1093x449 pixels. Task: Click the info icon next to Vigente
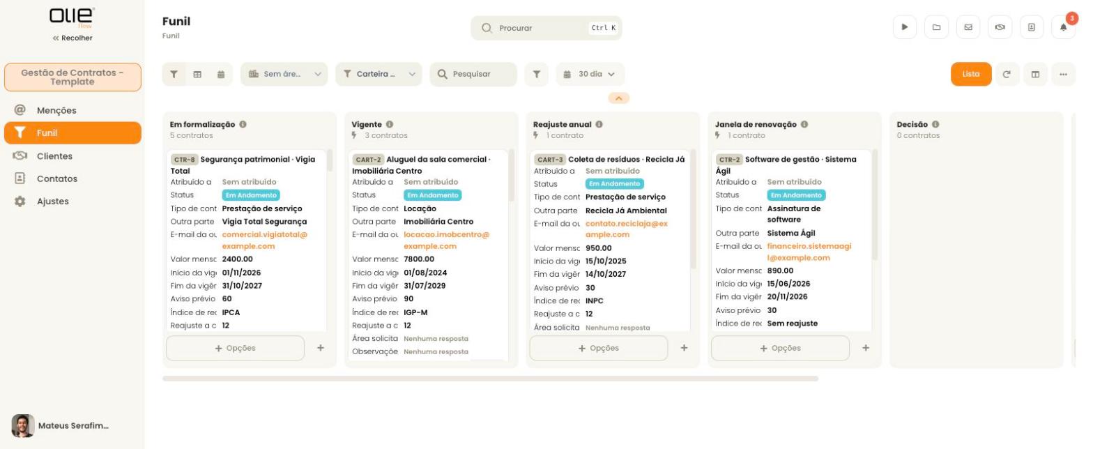click(390, 124)
